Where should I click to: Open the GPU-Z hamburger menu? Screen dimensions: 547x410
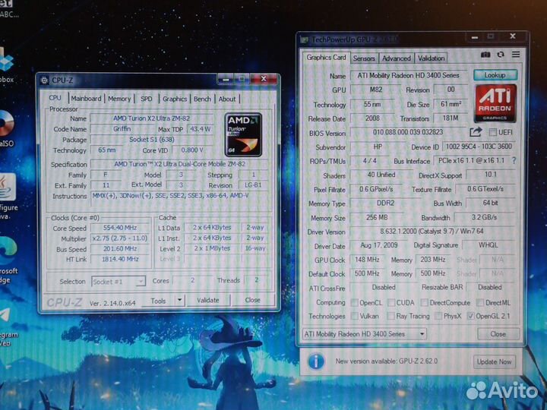(517, 55)
